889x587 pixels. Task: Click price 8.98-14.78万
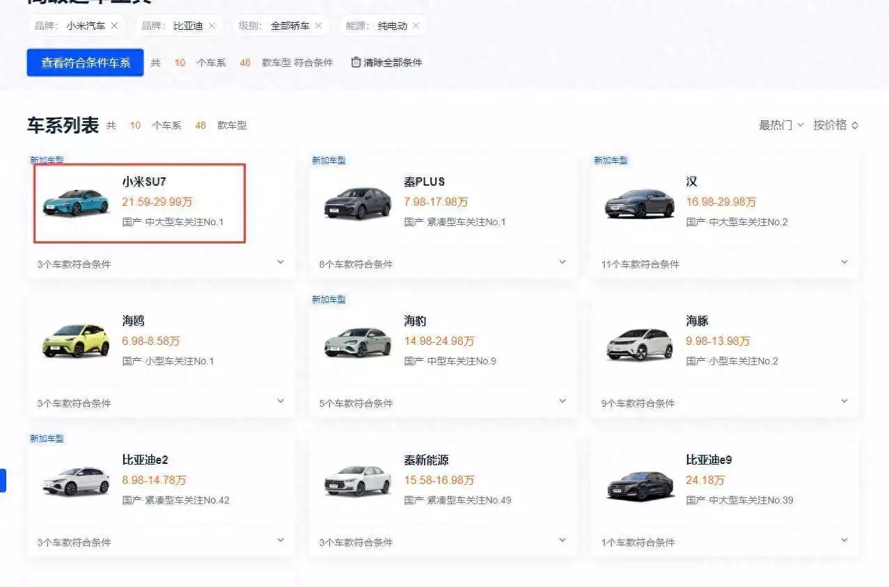pyautogui.click(x=155, y=480)
